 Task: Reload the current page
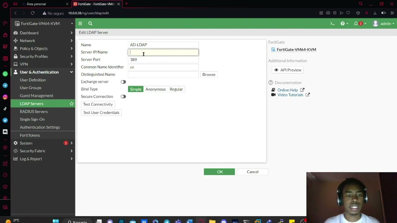(x=33, y=13)
